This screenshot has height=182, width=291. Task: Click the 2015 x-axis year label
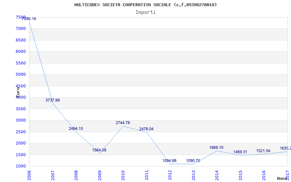pyautogui.click(x=240, y=175)
